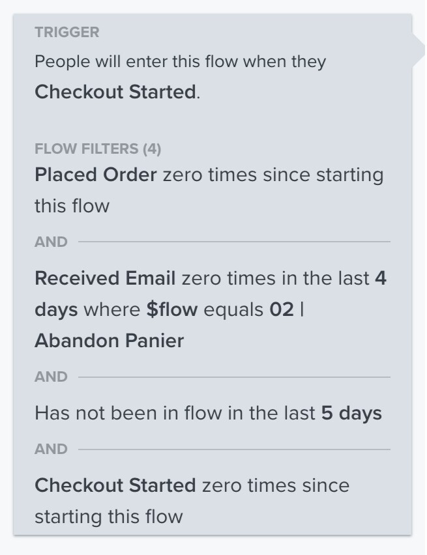This screenshot has width=427, height=555.
Task: Click the third AND separator label
Action: [x=51, y=449]
